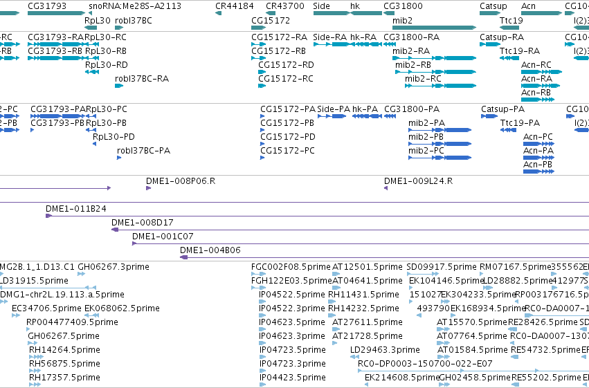
Task: Click EST AT12501.5prime
Action: point(368,267)
